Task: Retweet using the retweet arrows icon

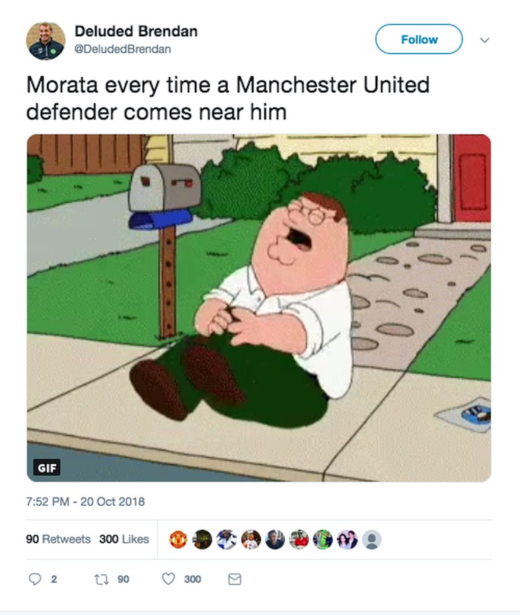Action: (102, 580)
